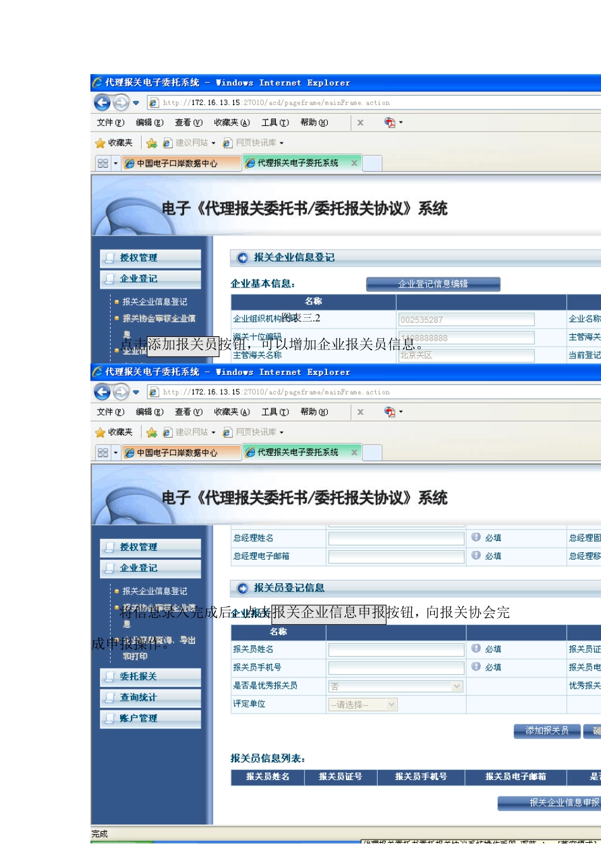Click 总经理电子邮箱 input field

(397, 557)
